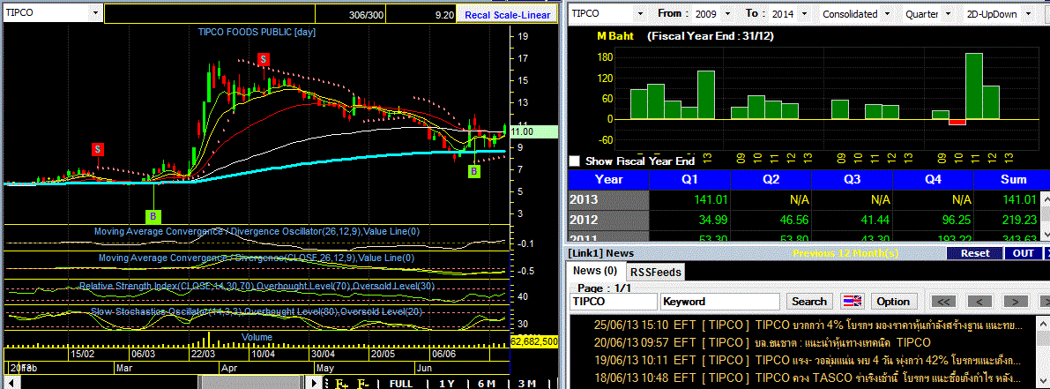
Task: Click the Year column header
Action: click(x=608, y=179)
